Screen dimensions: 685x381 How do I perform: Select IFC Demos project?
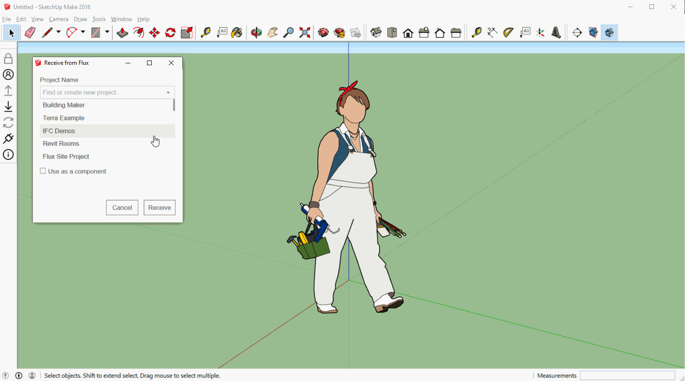pos(108,131)
